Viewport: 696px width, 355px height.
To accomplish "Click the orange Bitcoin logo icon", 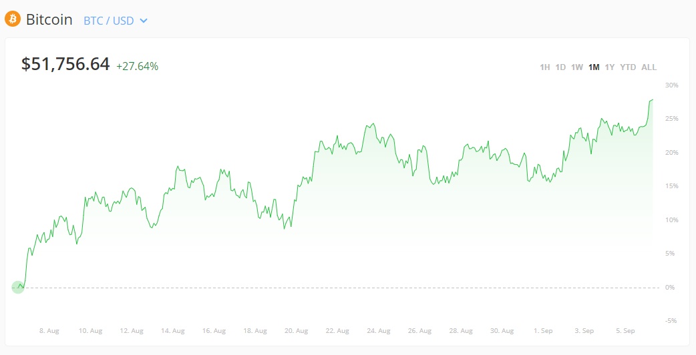I will pyautogui.click(x=13, y=19).
